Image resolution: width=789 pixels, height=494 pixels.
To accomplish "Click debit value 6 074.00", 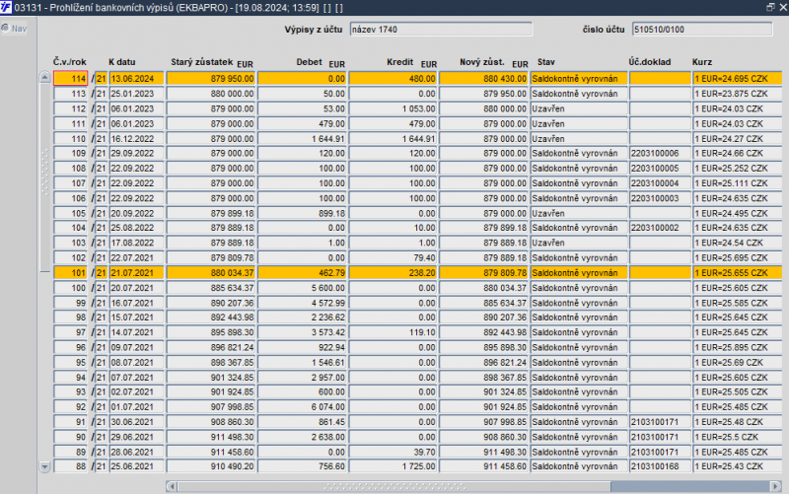I will [x=303, y=407].
